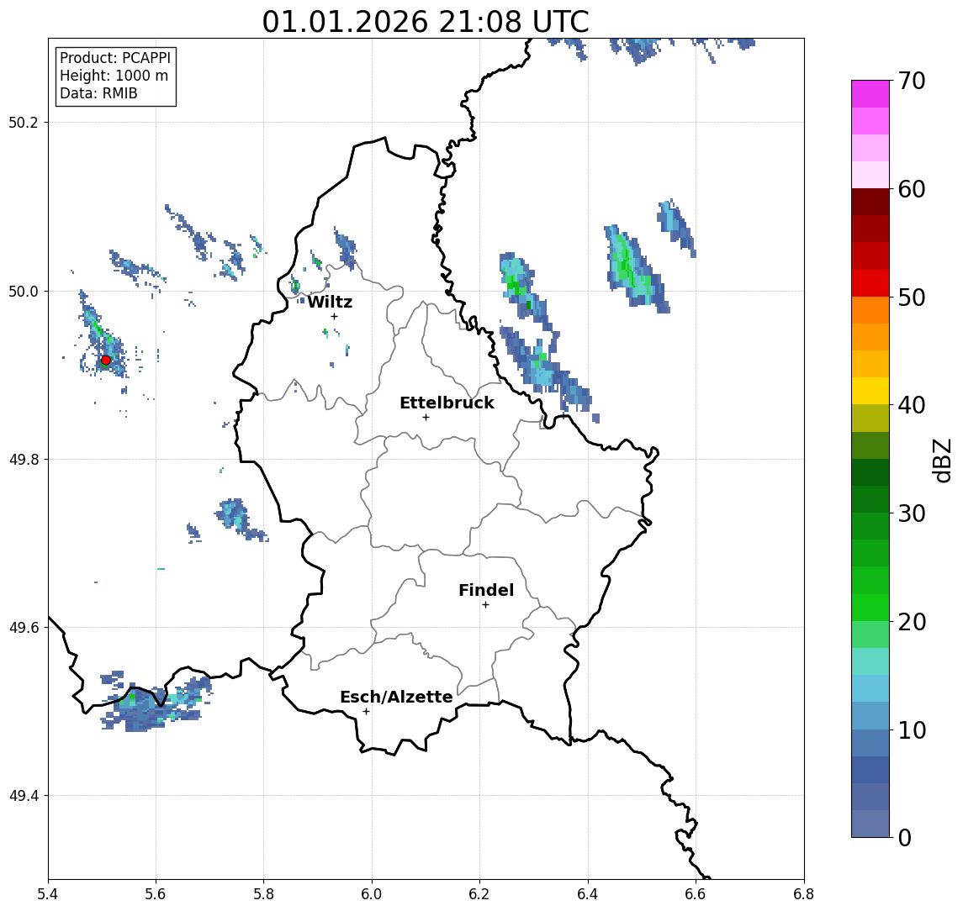Click the latitude tick label 49.8
This screenshot has width=963, height=911.
(x=24, y=459)
